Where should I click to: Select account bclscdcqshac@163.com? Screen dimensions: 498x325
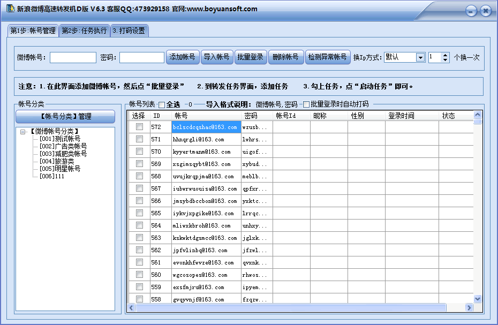pyautogui.click(x=205, y=127)
